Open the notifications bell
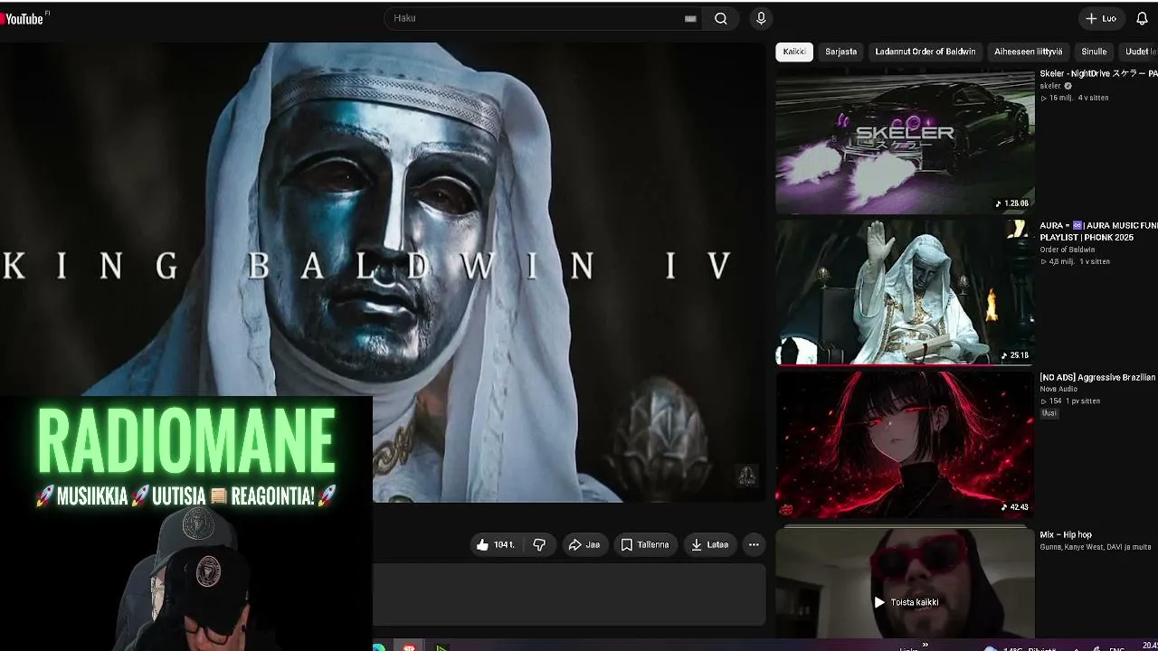Image resolution: width=1158 pixels, height=651 pixels. 1142,18
